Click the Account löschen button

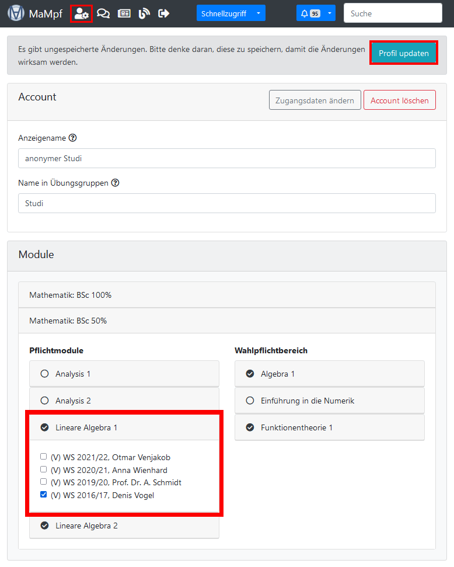pyautogui.click(x=399, y=100)
